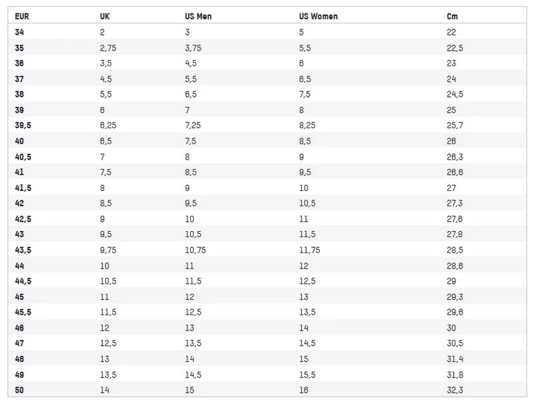Screen dimensions: 534x402
Task: Select the US Women column header
Action: [319, 16]
